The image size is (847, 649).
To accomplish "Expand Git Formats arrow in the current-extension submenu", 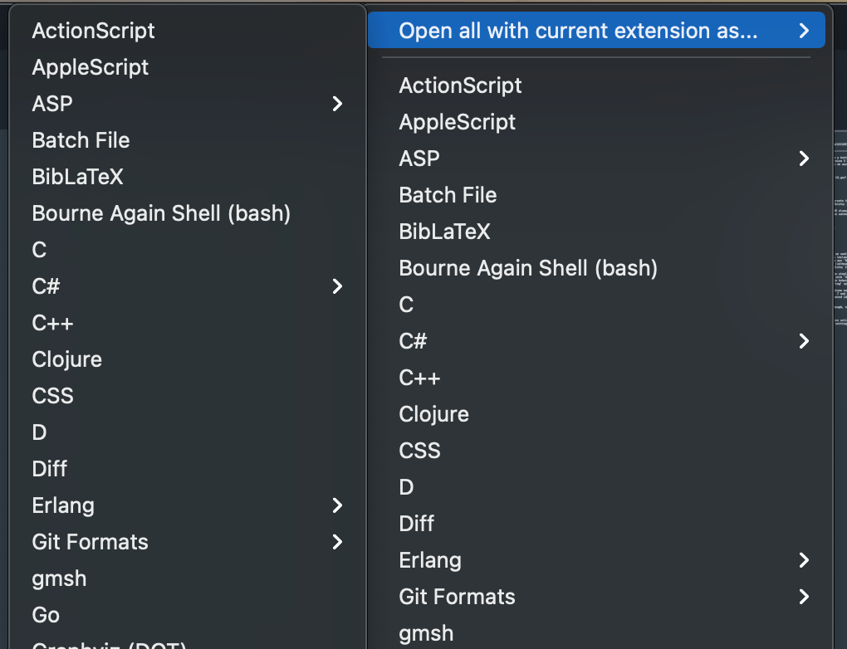I will [x=803, y=597].
